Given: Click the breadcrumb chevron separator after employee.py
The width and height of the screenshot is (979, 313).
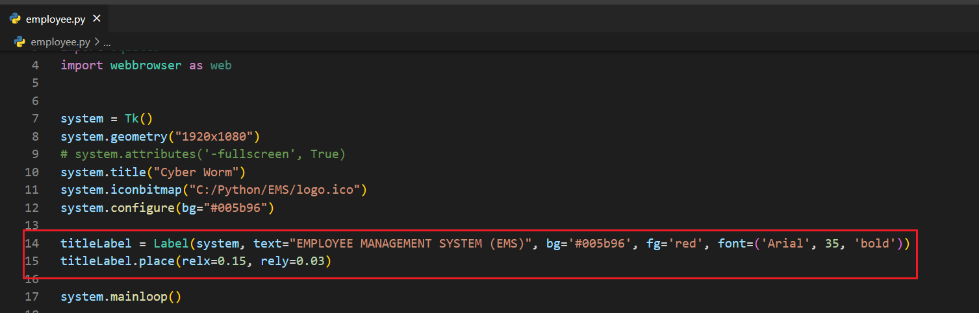Looking at the screenshot, I should click(97, 41).
